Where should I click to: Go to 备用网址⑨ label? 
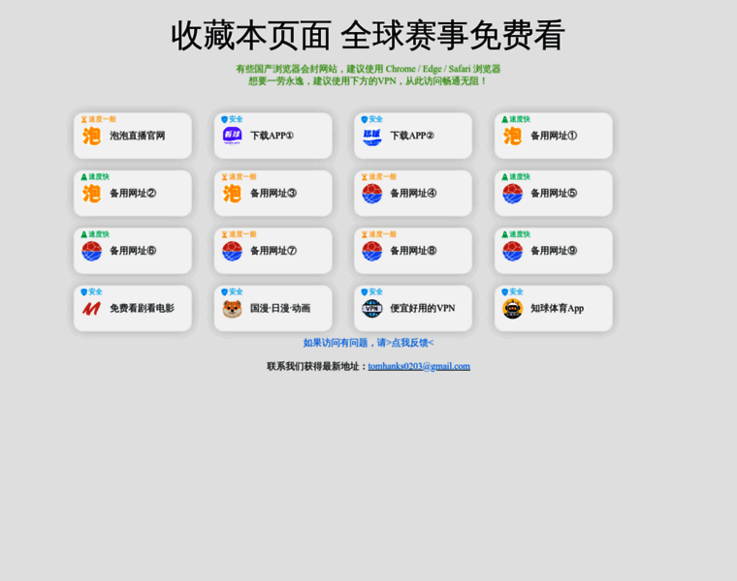pos(554,251)
